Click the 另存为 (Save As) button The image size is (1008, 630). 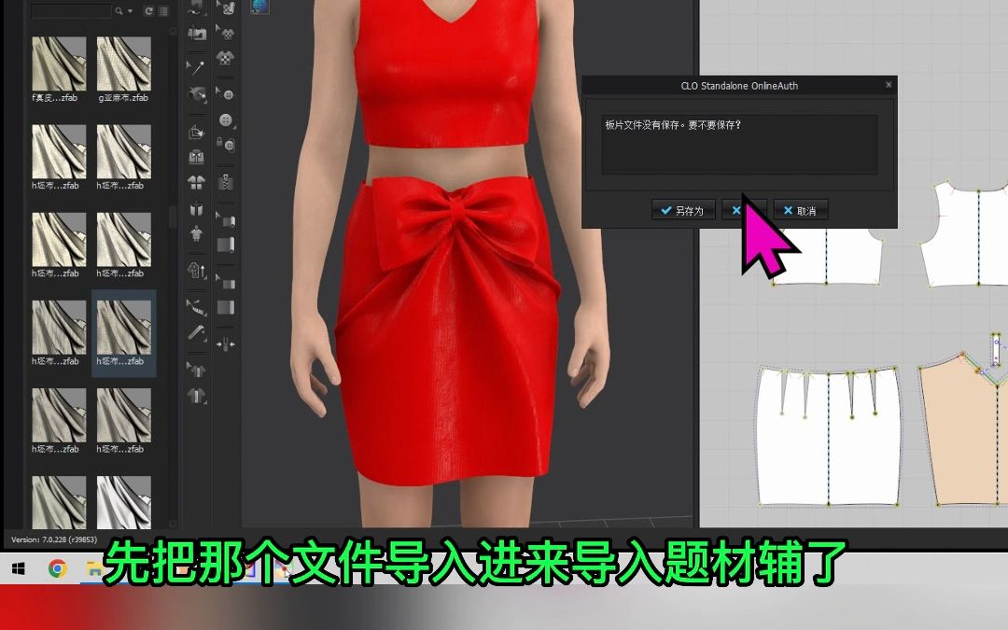pos(683,210)
